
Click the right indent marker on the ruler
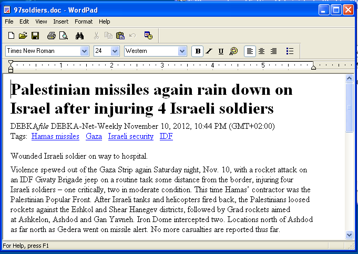[x=313, y=67]
